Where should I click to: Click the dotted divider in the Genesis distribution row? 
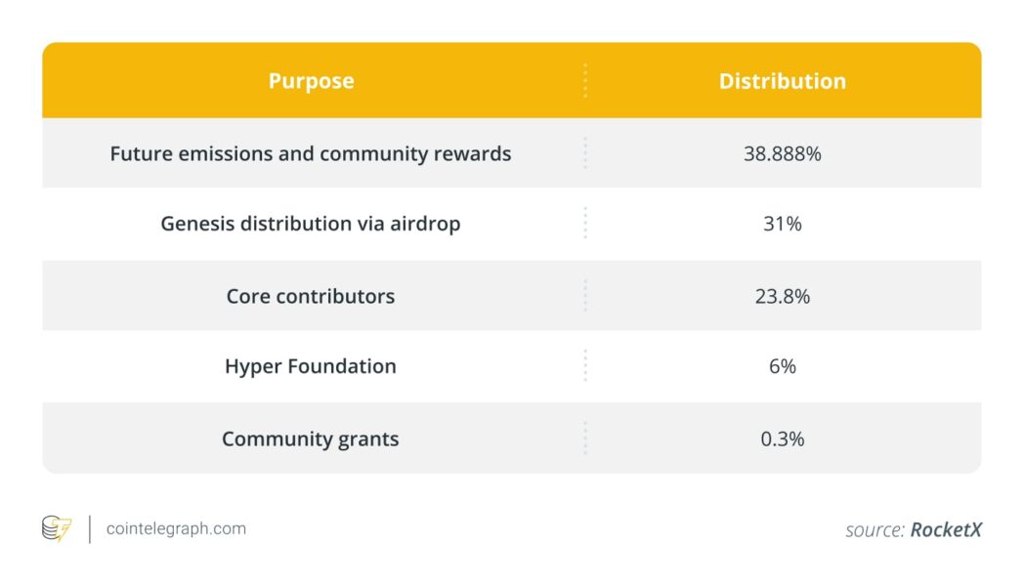point(585,224)
